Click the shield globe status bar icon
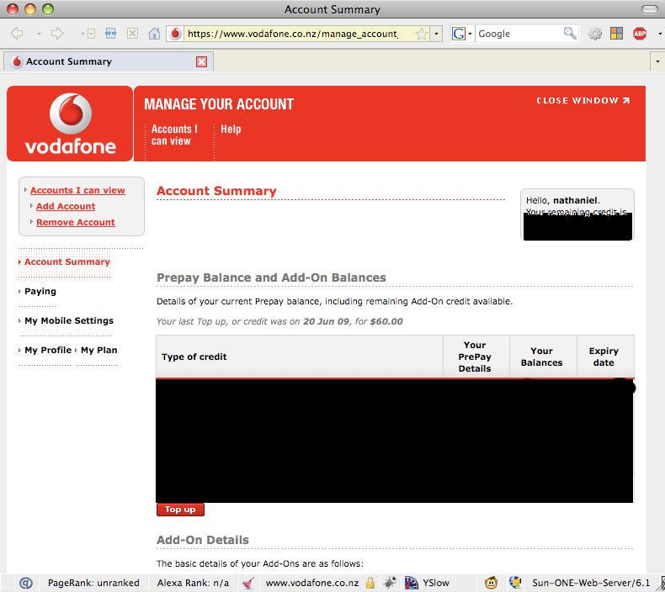The image size is (665, 592). point(515,583)
